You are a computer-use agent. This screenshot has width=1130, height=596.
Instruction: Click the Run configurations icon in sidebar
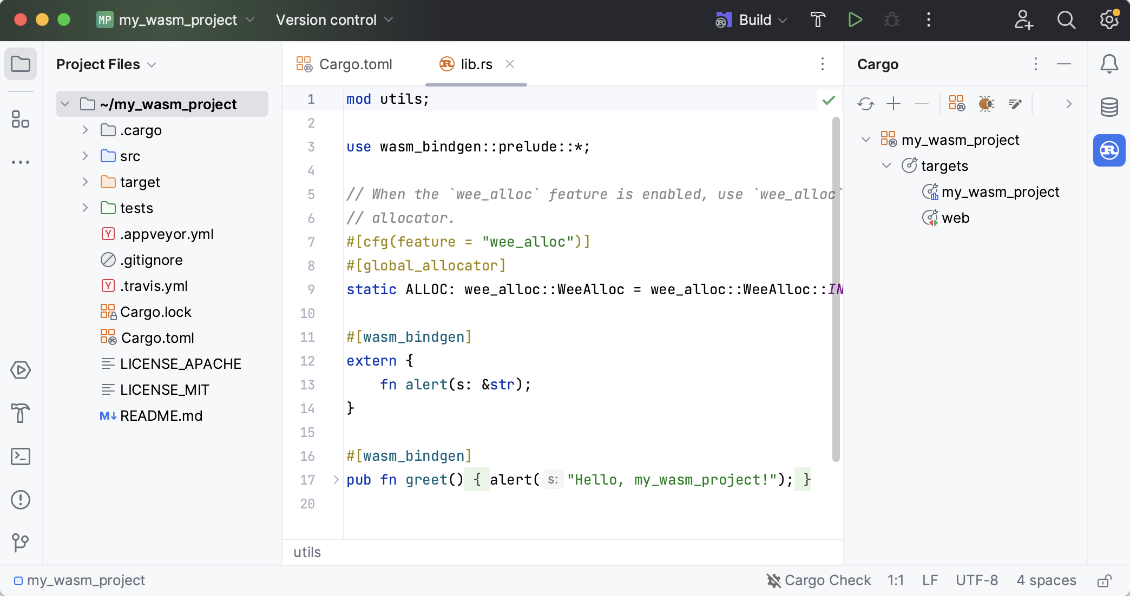pyautogui.click(x=20, y=370)
